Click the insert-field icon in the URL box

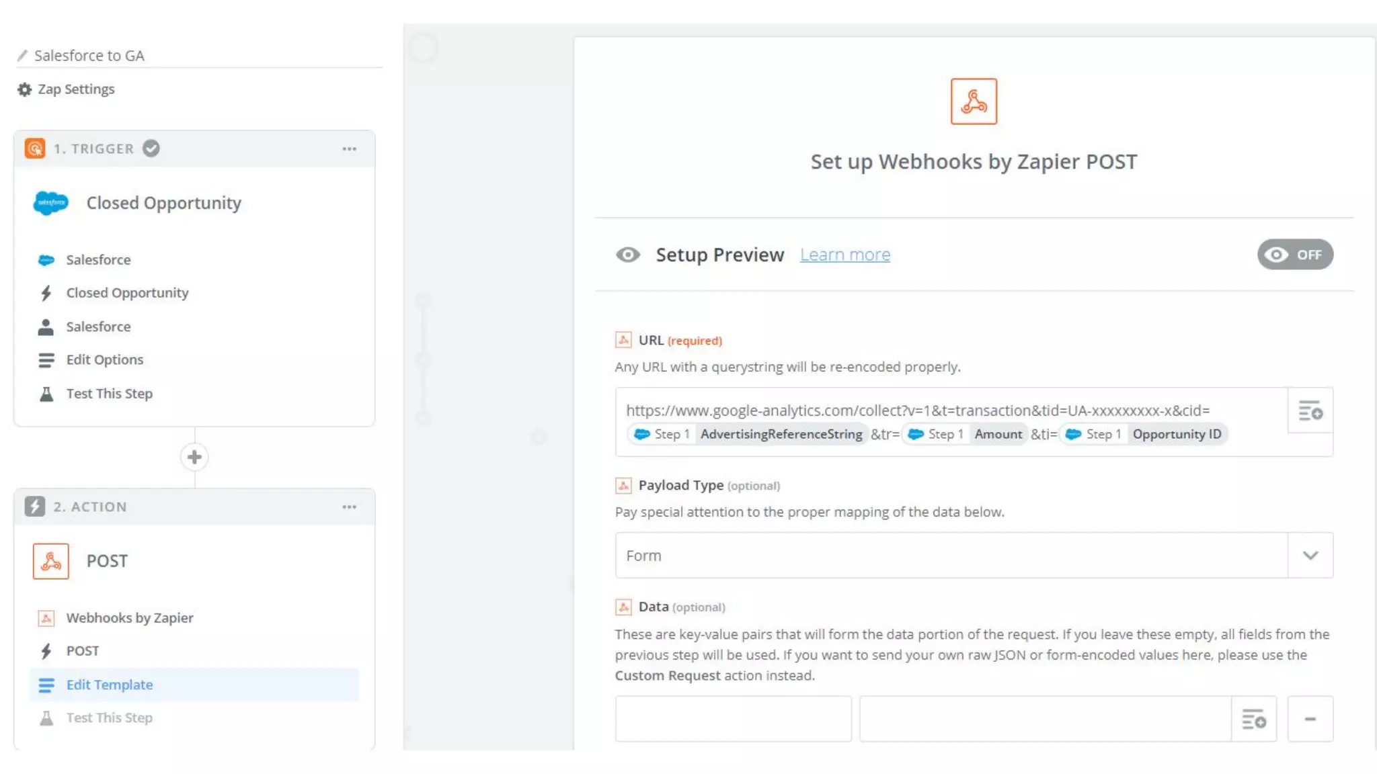1310,411
